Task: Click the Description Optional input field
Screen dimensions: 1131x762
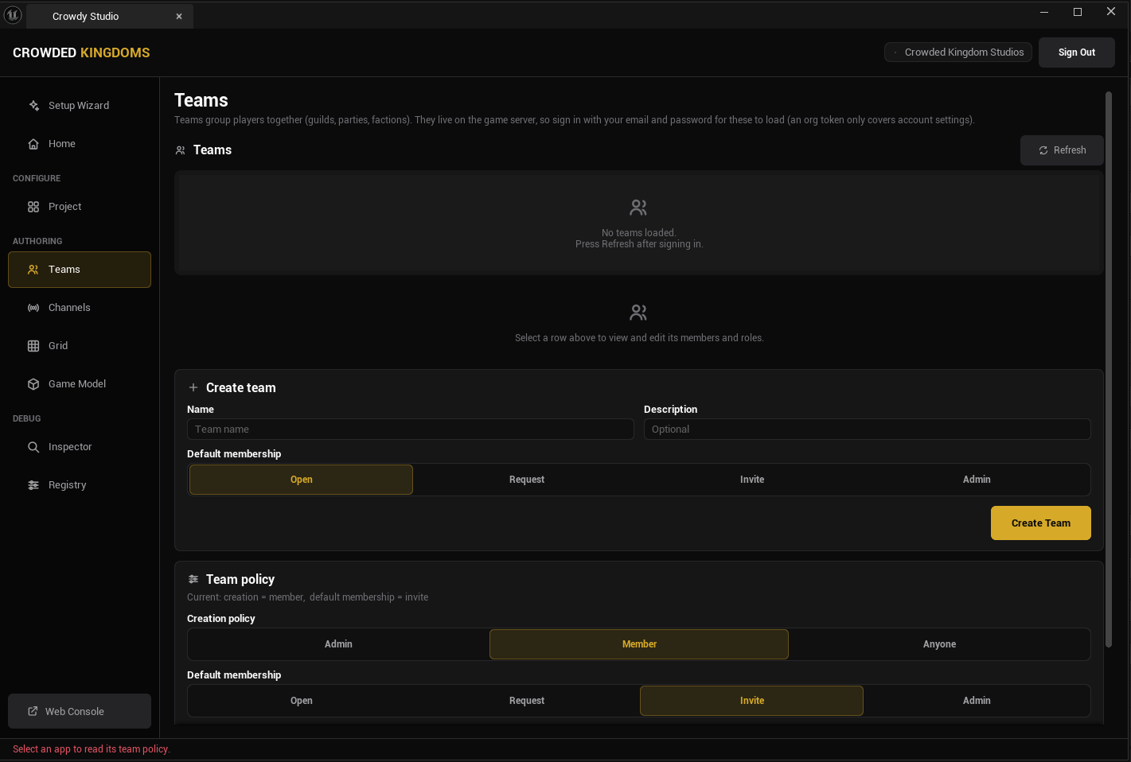Action: tap(868, 430)
